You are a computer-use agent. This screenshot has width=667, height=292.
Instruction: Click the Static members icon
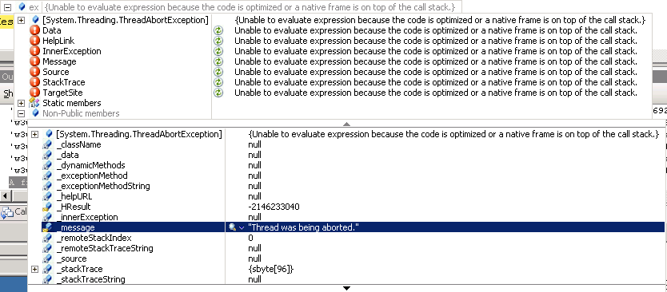tap(34, 103)
